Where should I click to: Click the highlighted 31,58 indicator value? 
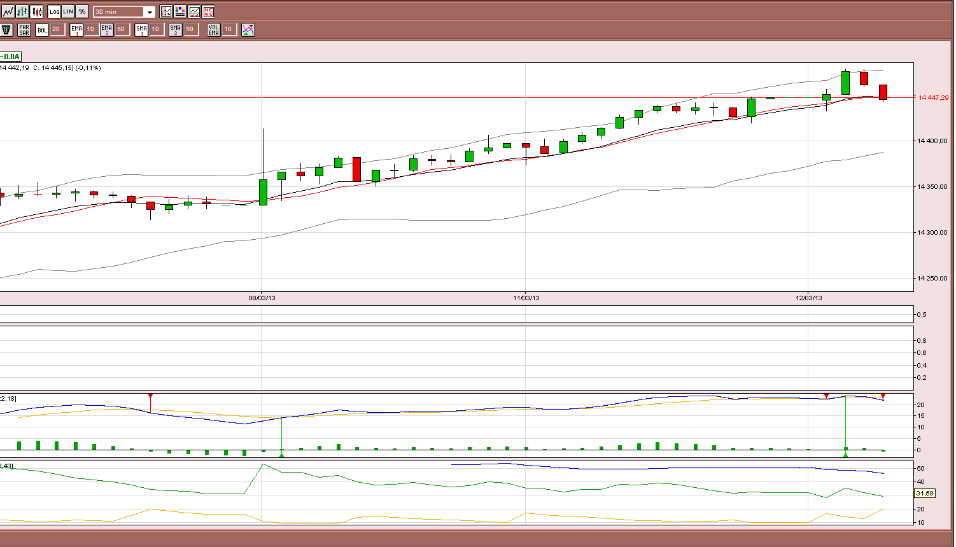click(924, 494)
